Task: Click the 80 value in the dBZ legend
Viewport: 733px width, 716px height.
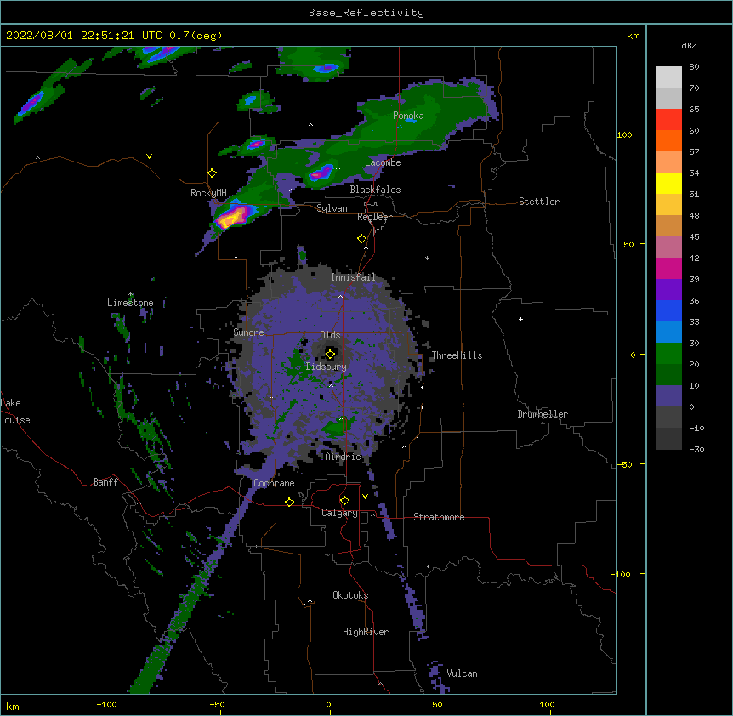Action: click(x=694, y=67)
